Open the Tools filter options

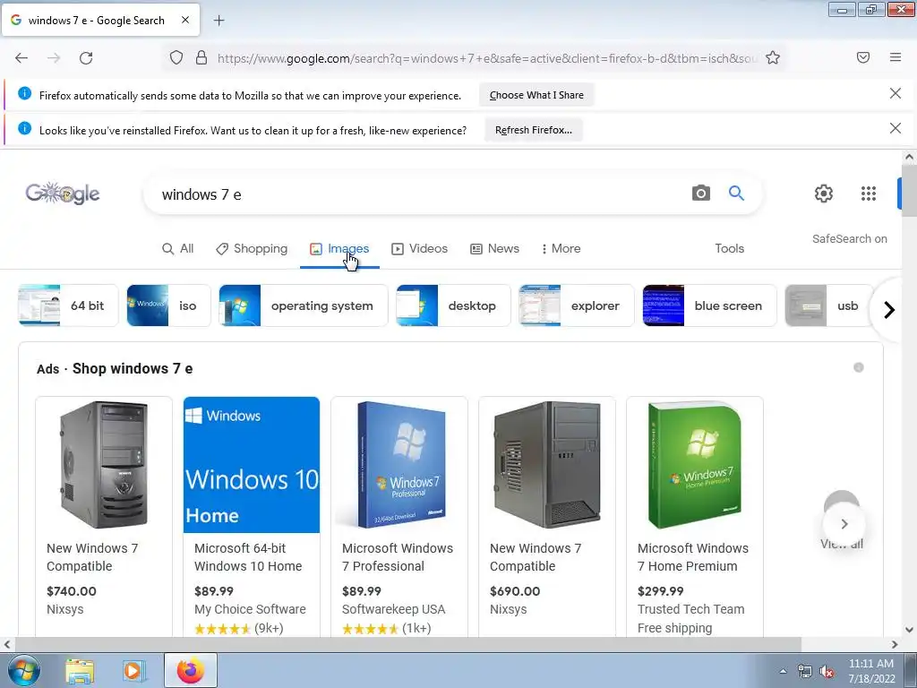tap(729, 249)
